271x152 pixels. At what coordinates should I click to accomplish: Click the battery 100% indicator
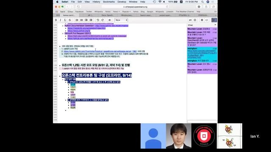pyautogui.click(x=173, y=2)
